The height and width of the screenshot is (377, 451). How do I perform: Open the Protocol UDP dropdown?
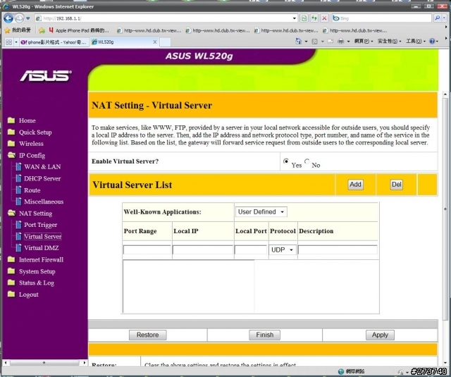pos(283,250)
